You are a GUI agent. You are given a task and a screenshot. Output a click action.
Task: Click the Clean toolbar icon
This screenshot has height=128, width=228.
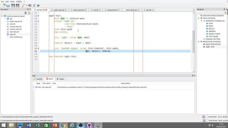click(30, 6)
